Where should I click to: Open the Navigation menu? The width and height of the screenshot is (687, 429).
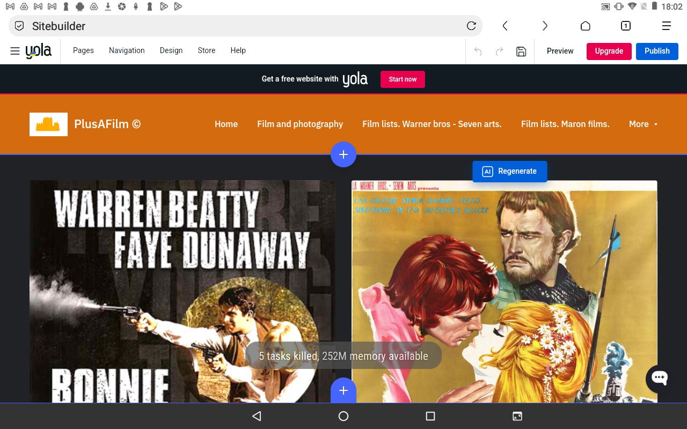pyautogui.click(x=127, y=50)
